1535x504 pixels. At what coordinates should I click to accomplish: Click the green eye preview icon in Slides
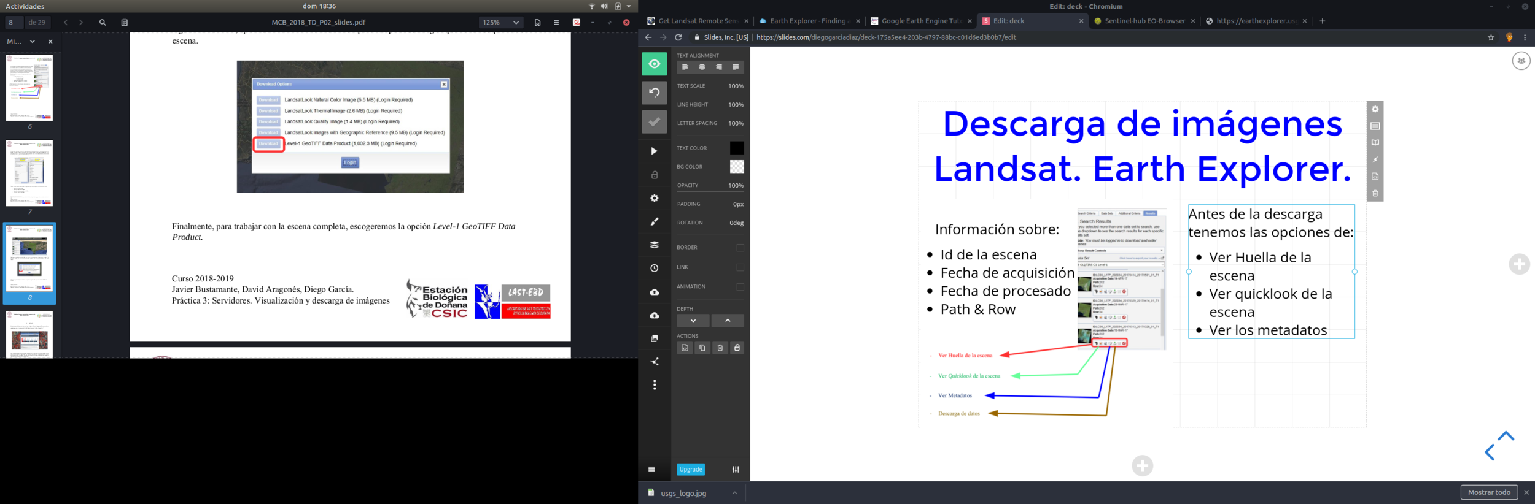654,64
